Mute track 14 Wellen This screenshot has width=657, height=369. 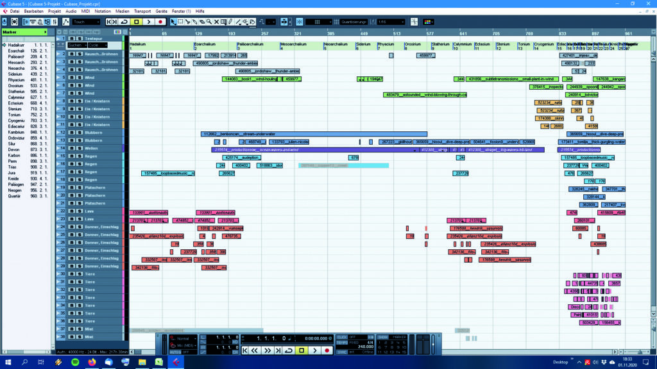72,148
